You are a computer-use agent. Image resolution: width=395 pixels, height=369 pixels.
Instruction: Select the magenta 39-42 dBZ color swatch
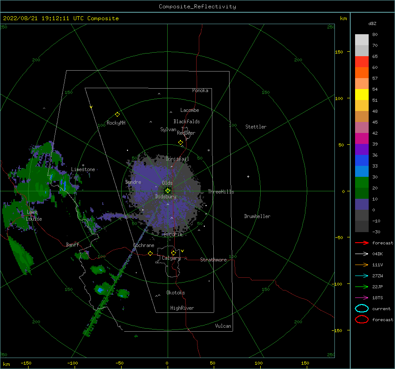[362, 139]
